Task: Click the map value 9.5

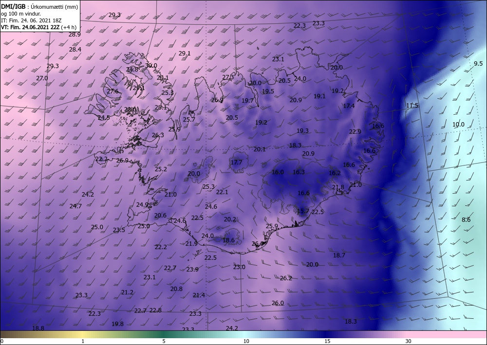Action: 478,64
